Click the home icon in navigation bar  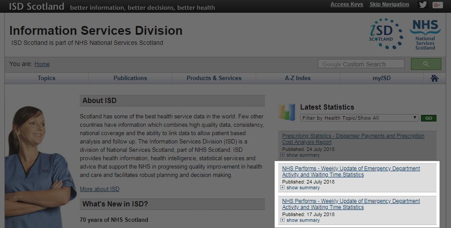tap(434, 78)
